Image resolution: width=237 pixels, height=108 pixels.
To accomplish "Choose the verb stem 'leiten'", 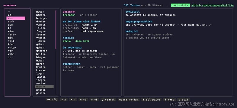I will pos(41,77).
